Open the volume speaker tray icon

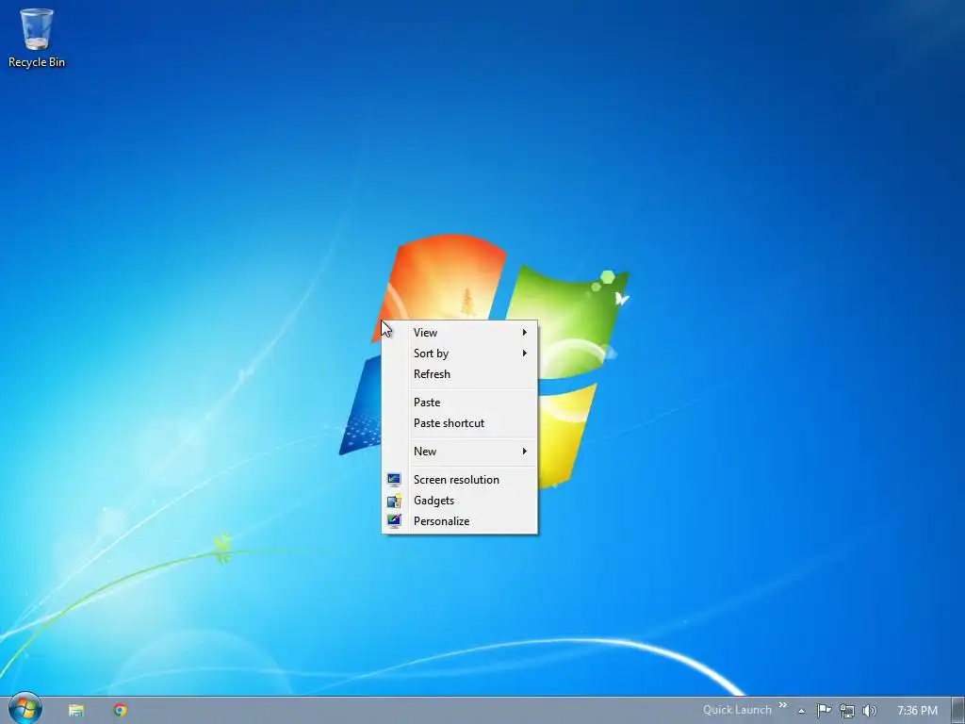(870, 711)
